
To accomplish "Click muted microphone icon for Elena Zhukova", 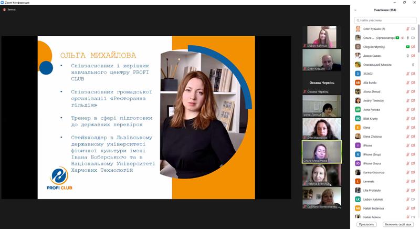I will coord(408,137).
